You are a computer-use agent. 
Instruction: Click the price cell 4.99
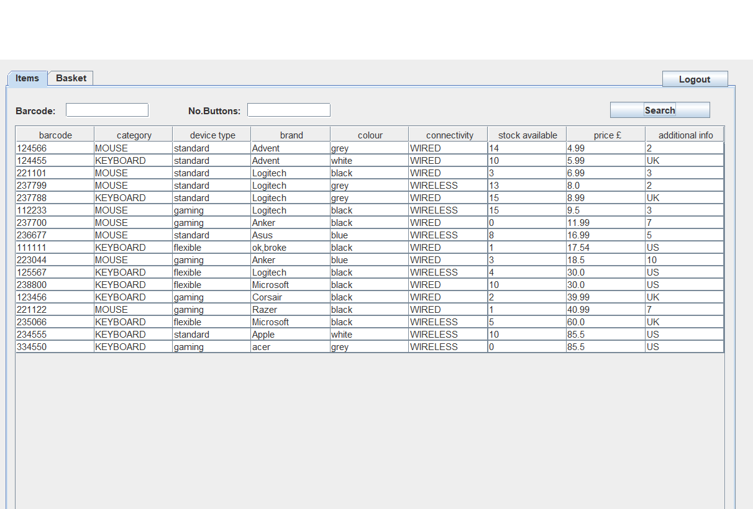coord(606,148)
